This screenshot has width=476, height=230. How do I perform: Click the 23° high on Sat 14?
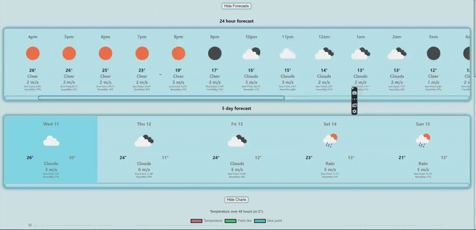309,157
